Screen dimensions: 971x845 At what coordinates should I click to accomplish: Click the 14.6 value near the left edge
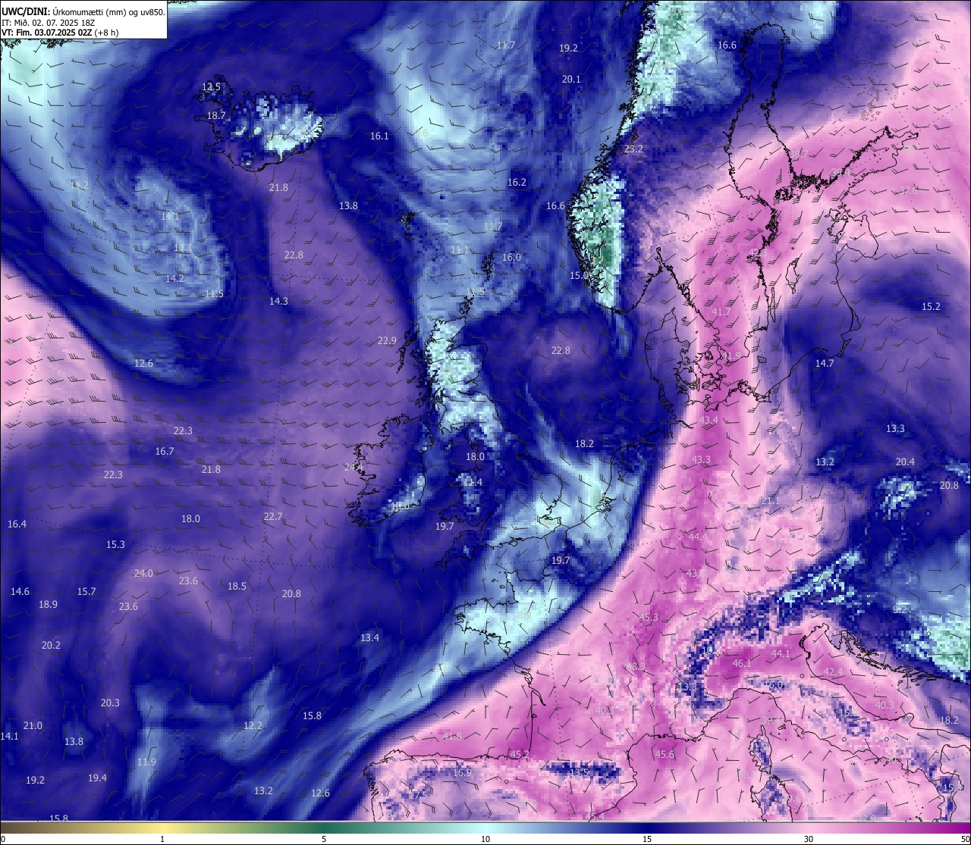click(20, 592)
